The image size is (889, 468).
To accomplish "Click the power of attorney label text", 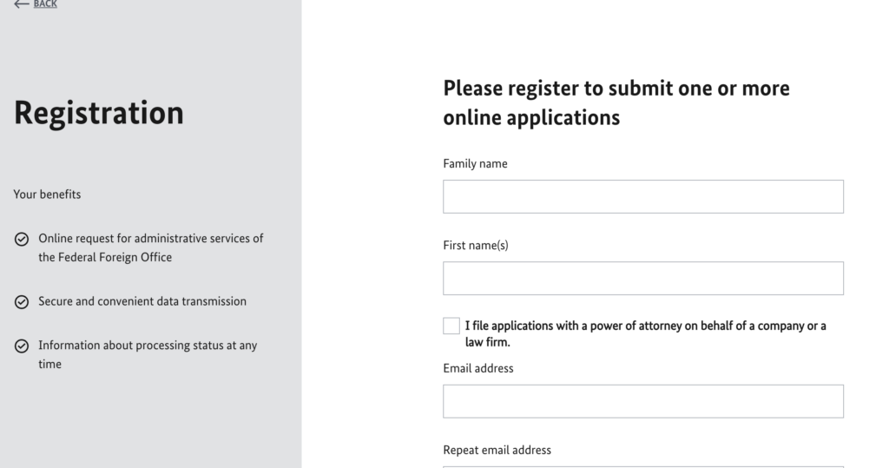I will coord(645,333).
